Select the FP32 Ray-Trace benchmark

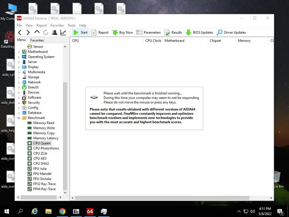click(x=41, y=184)
